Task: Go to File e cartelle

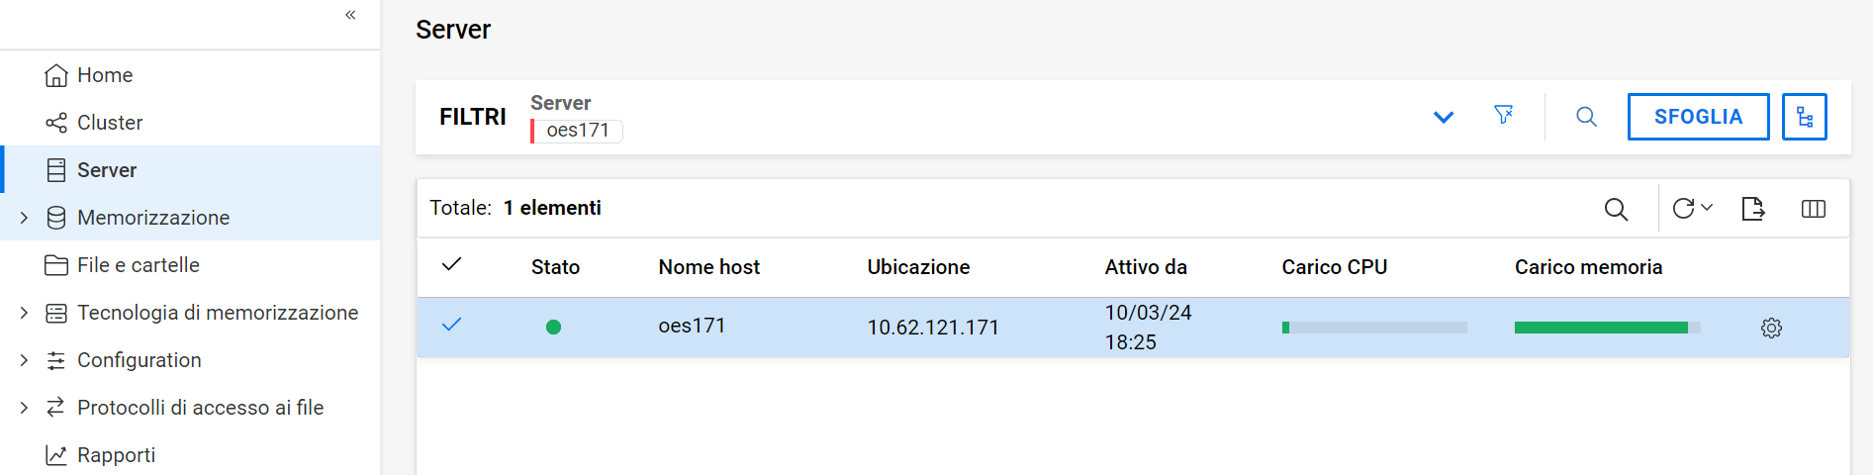Action: click(138, 265)
